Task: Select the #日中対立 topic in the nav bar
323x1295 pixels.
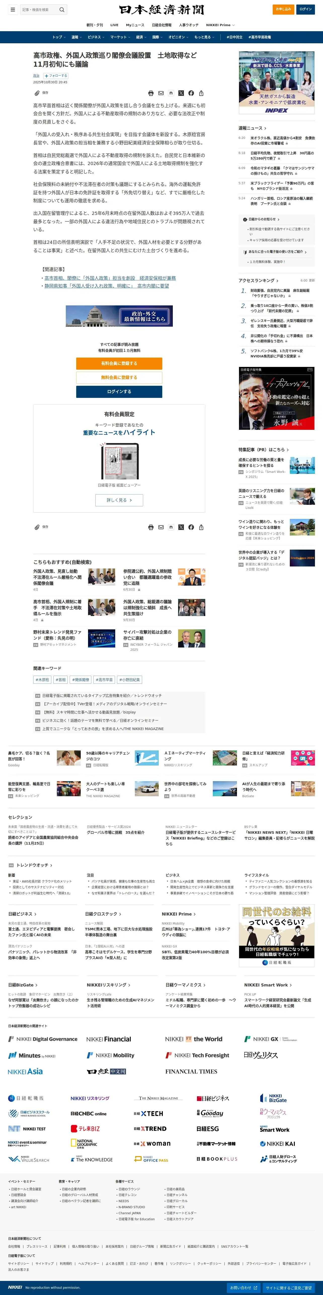Action: [234, 37]
